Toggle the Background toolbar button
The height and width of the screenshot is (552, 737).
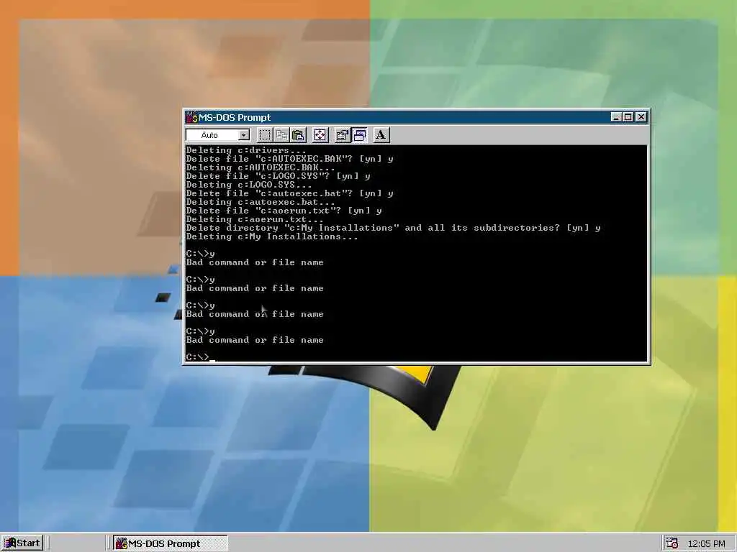359,135
